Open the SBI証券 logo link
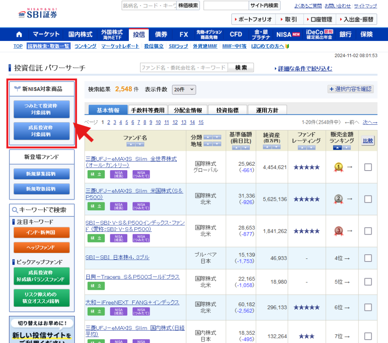Screen dimensions: 388x343 38,13
